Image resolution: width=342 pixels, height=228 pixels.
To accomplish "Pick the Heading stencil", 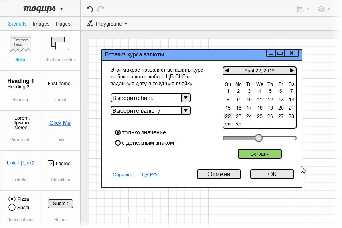I will (x=20, y=90).
